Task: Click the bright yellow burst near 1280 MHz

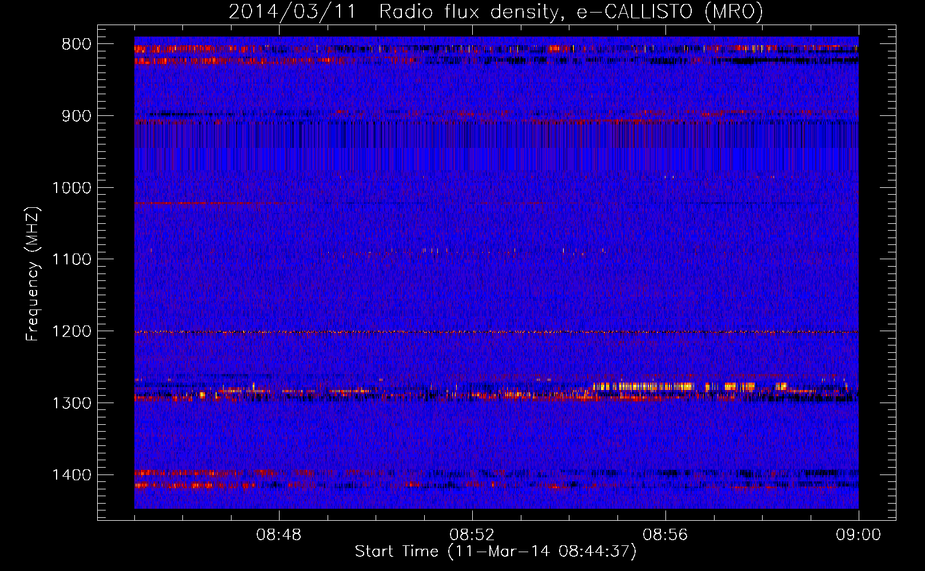Action: (x=643, y=387)
